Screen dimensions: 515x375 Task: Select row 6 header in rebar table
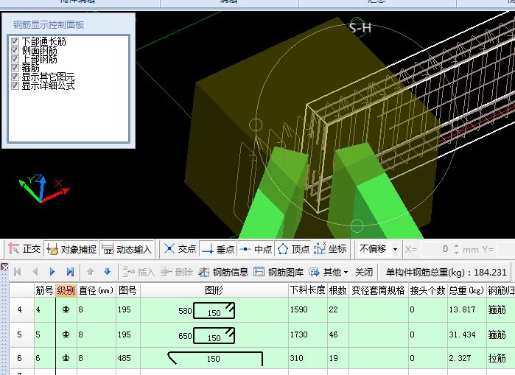coord(21,358)
